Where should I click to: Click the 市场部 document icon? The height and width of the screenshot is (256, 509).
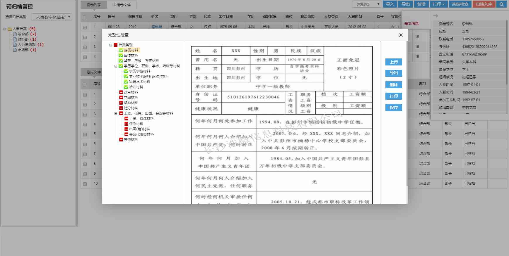pos(15,50)
